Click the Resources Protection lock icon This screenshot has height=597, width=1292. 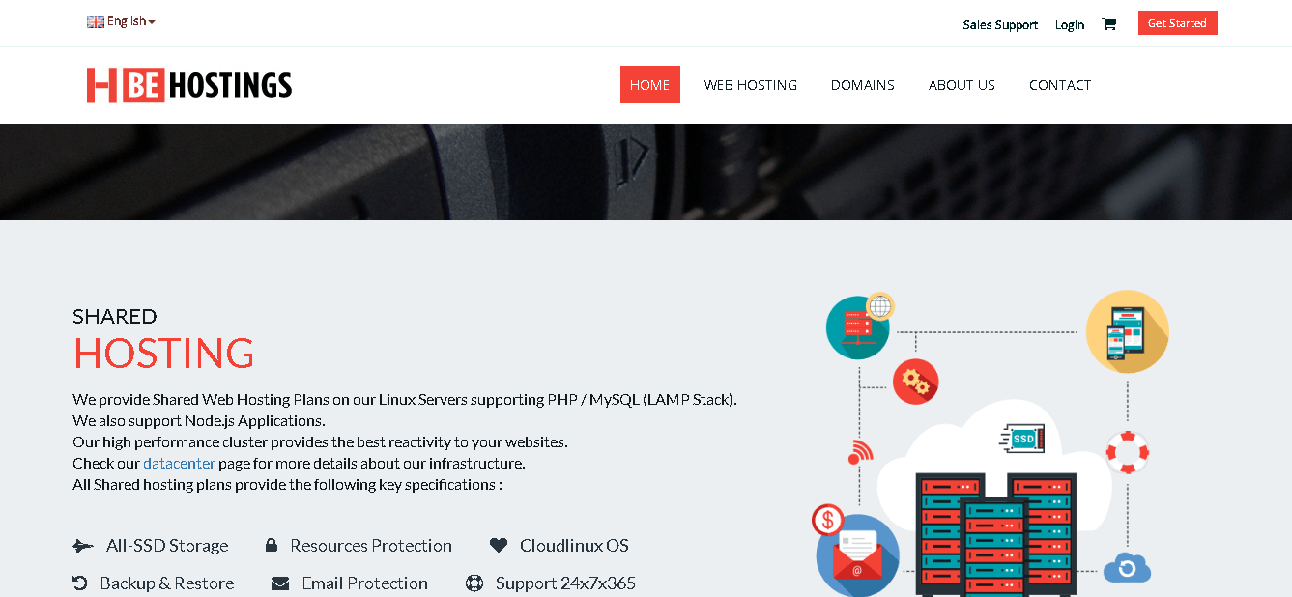click(x=272, y=545)
